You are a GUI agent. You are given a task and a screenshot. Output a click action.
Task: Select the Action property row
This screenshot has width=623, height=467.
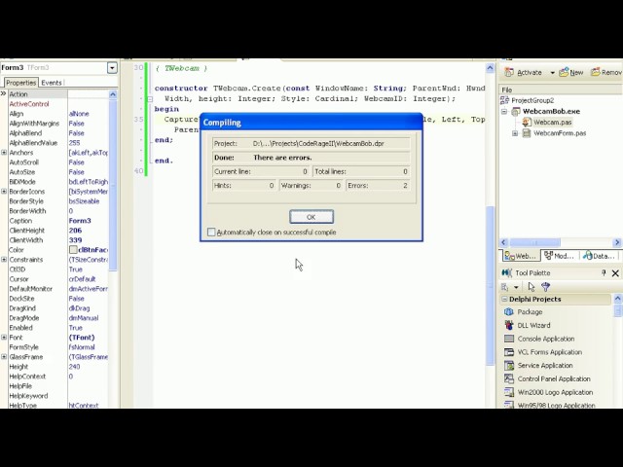tap(58, 94)
